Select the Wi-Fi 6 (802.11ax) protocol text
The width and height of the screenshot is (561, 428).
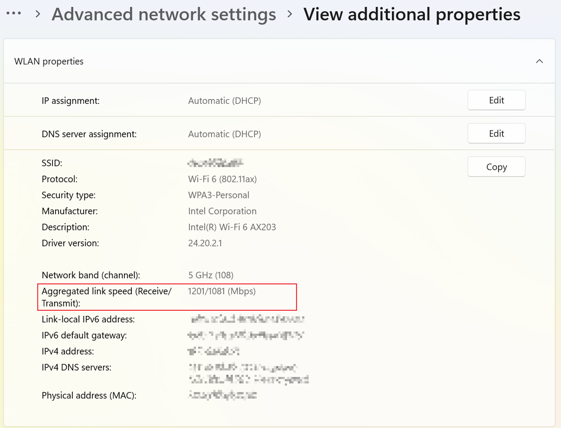[x=222, y=179]
